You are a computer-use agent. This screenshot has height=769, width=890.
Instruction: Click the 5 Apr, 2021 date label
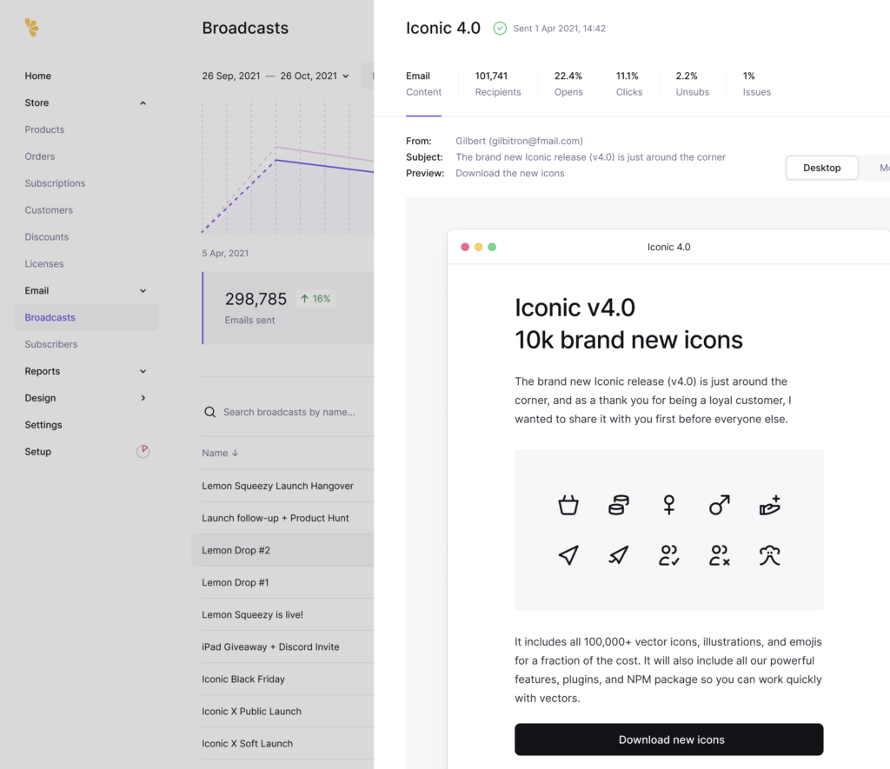225,253
